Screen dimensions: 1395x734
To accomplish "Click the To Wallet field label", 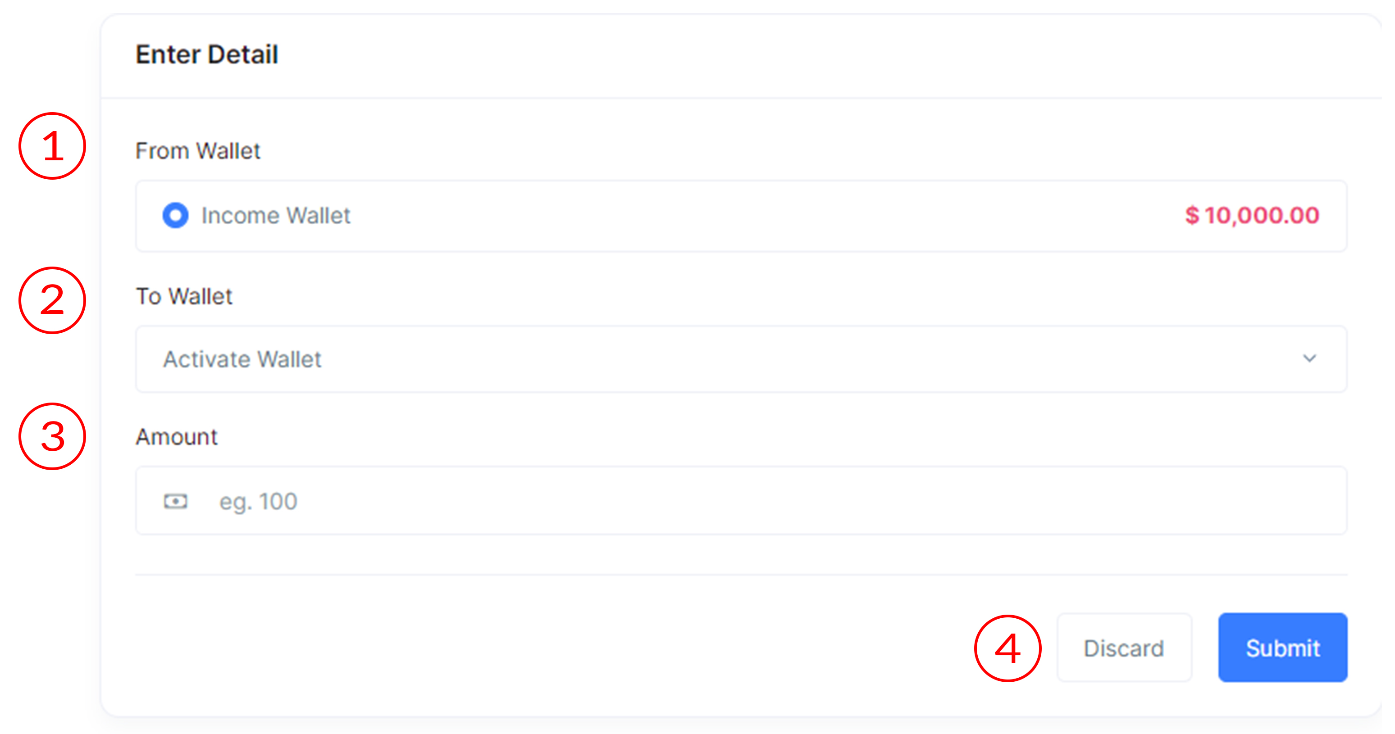I will click(184, 297).
